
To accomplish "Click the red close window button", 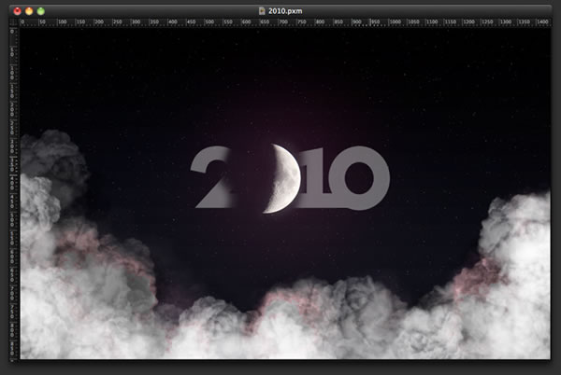I will coord(17,11).
